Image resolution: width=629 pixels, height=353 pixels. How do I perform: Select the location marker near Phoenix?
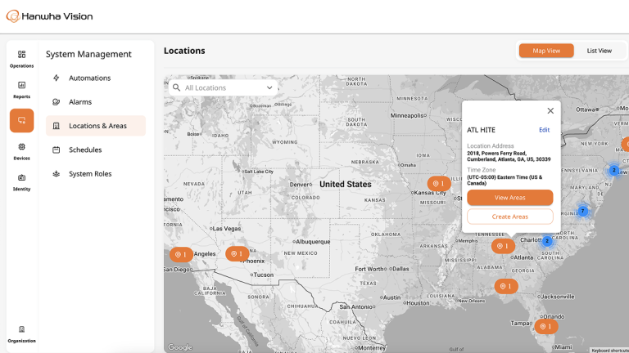237,254
